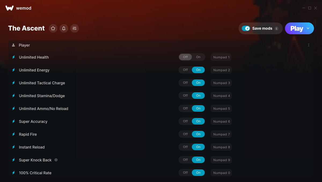Open notifications bell for The Ascent

[x=64, y=28]
